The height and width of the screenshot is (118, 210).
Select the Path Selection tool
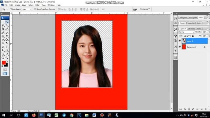(3, 50)
